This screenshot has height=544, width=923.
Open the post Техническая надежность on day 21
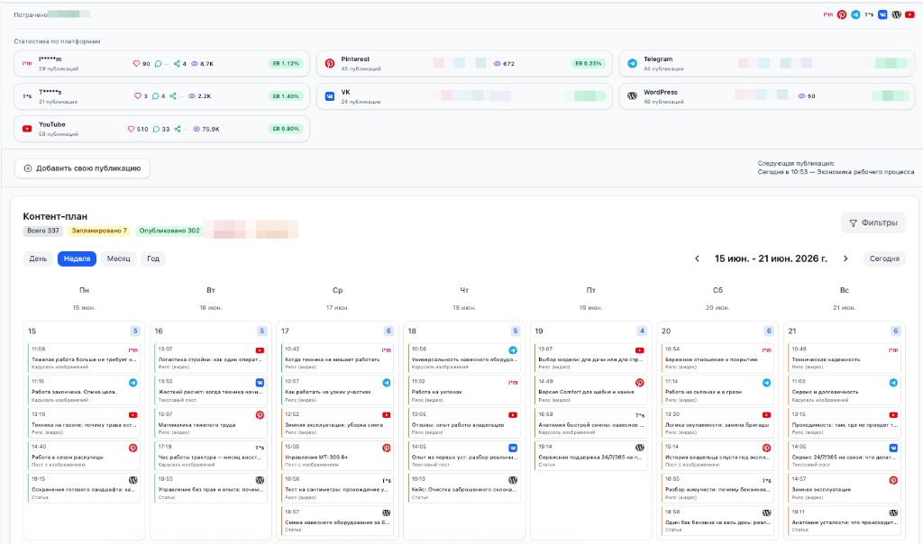pos(844,358)
